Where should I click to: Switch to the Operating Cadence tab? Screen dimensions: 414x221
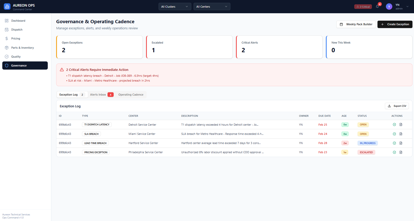pos(131,95)
